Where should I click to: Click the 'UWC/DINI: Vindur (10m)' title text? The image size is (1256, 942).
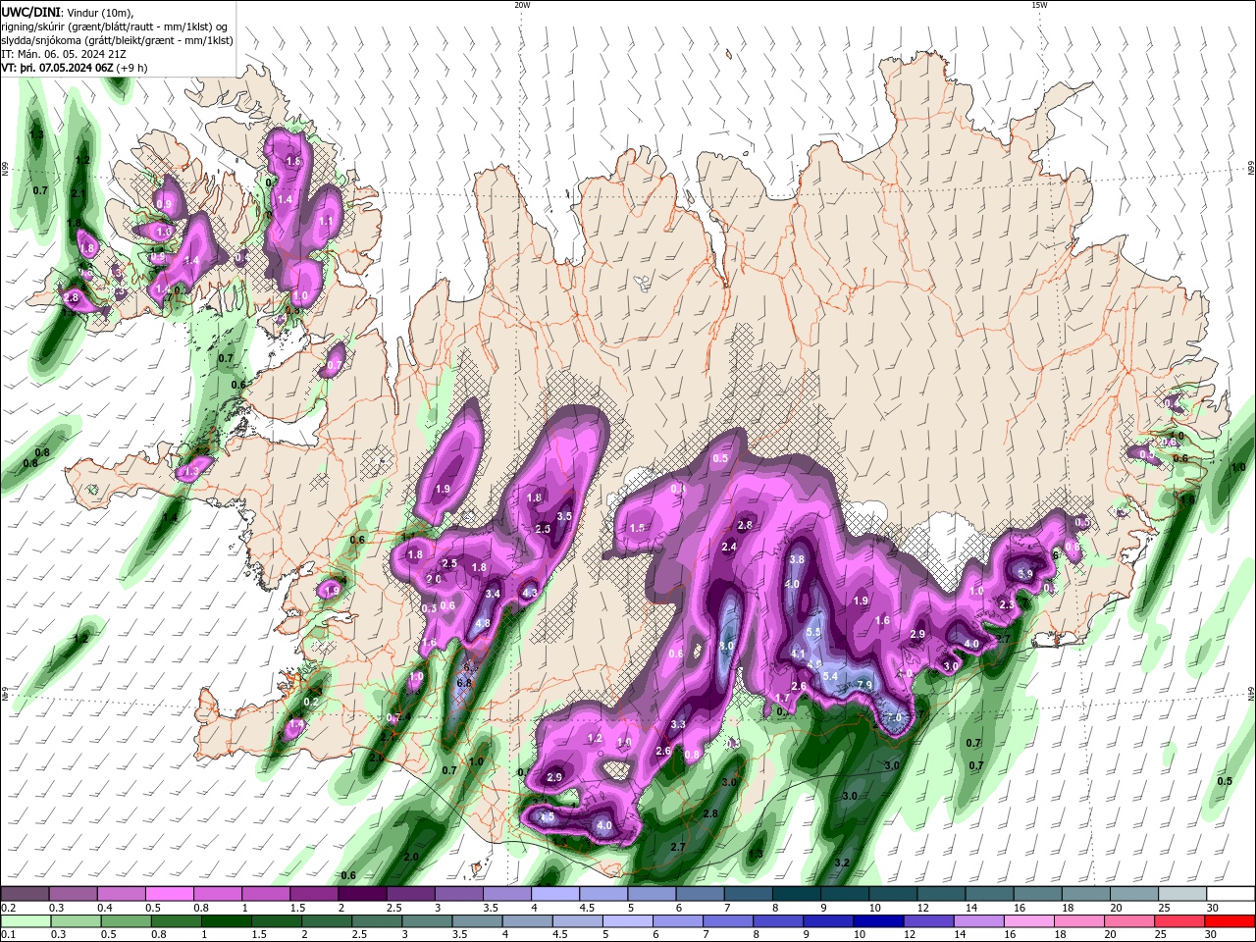(x=68, y=12)
